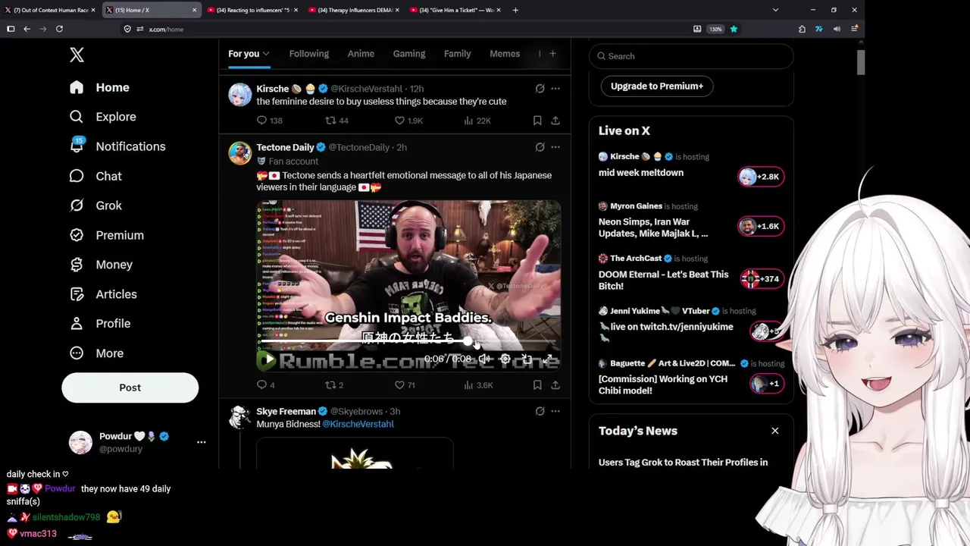Open Tectone Daily profile avatar
970x546 pixels.
[x=240, y=153]
